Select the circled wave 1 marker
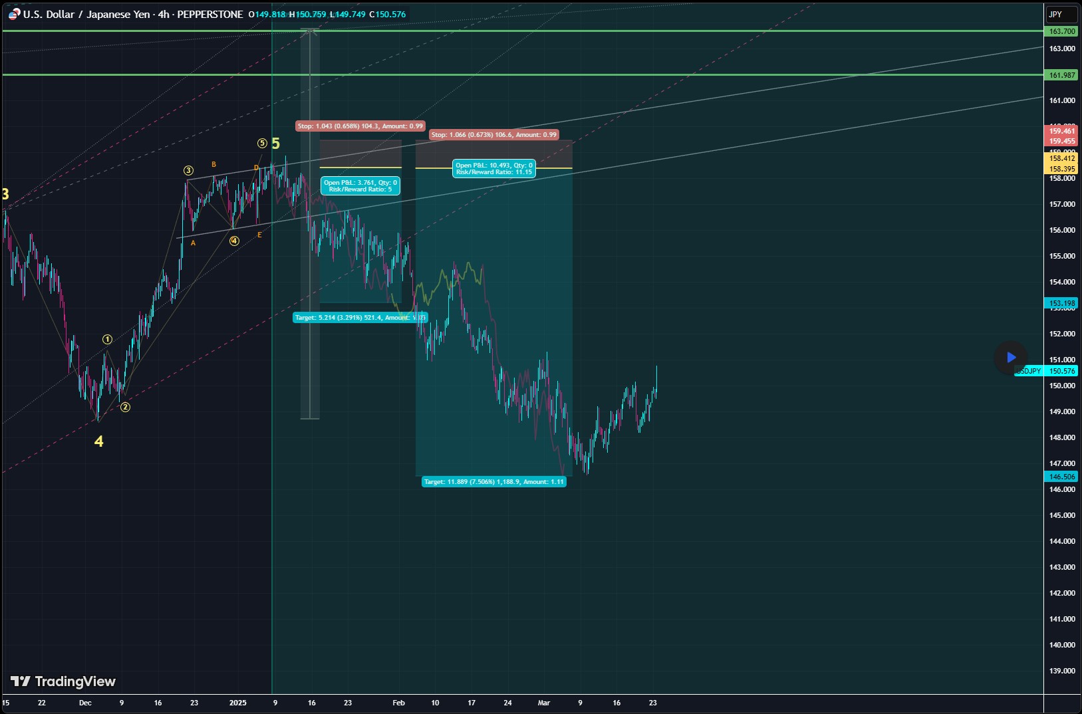The height and width of the screenshot is (714, 1082). [108, 340]
